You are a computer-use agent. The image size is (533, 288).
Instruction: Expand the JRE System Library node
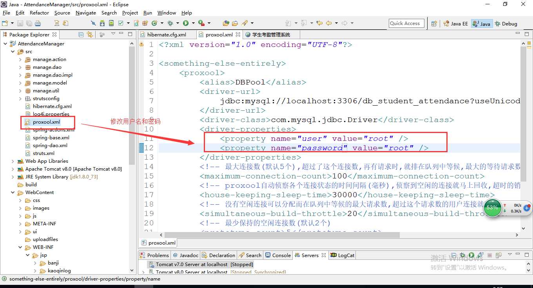click(x=13, y=177)
